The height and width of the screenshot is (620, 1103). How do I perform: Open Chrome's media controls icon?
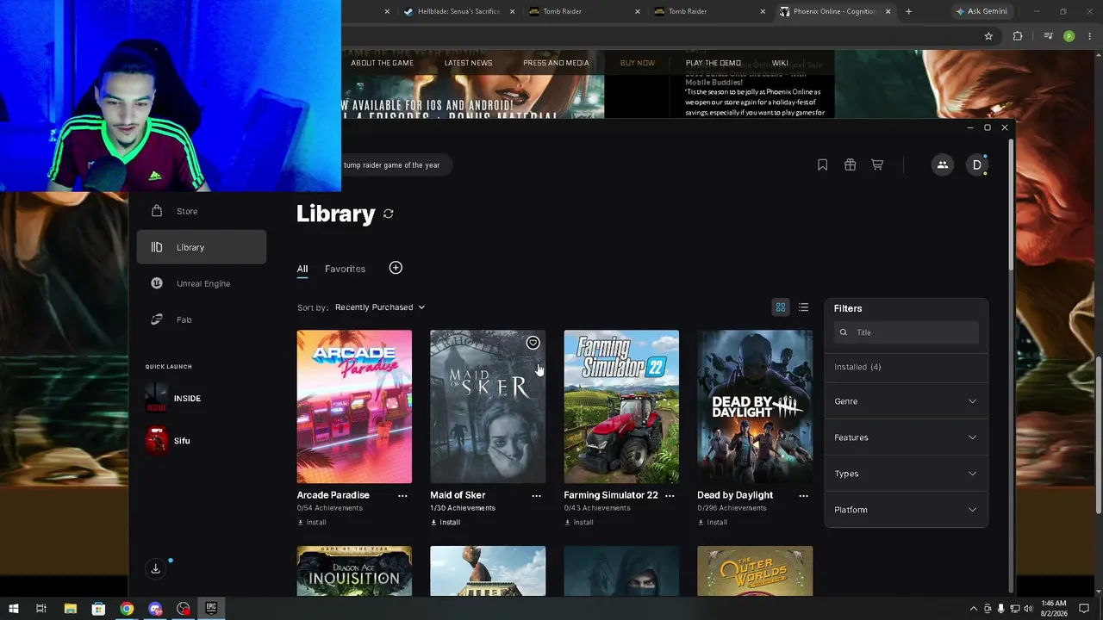(x=1048, y=36)
